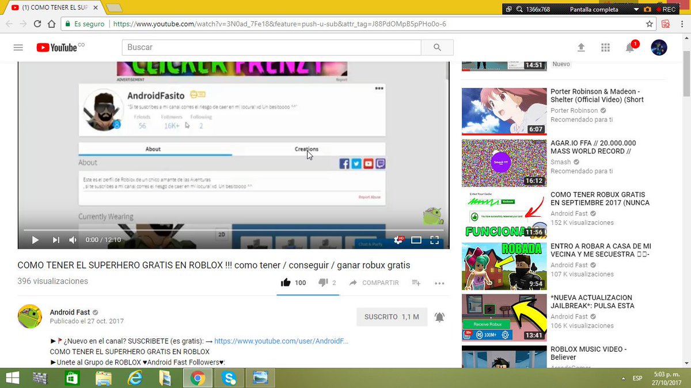Click the red extension icon in toolbar
The width and height of the screenshot is (691, 388).
coord(666,24)
